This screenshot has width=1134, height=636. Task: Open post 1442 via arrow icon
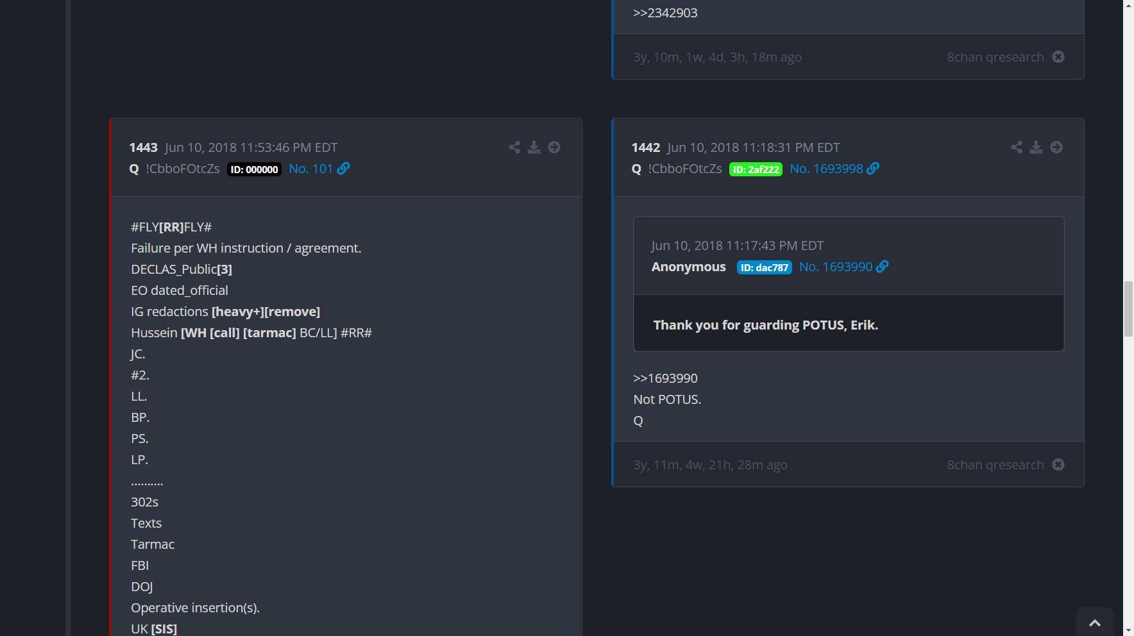(1056, 147)
